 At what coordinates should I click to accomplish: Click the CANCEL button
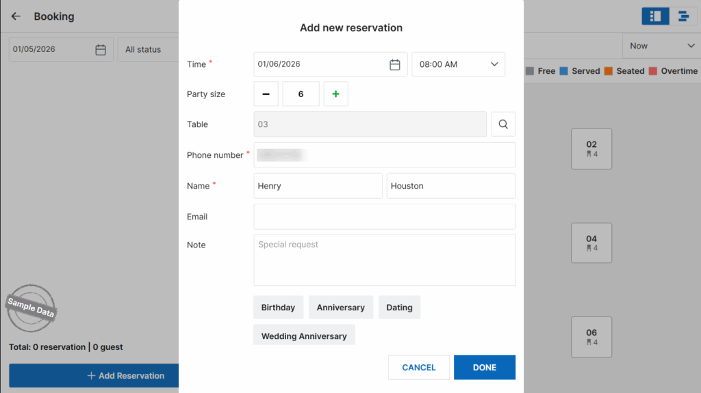[x=419, y=367]
